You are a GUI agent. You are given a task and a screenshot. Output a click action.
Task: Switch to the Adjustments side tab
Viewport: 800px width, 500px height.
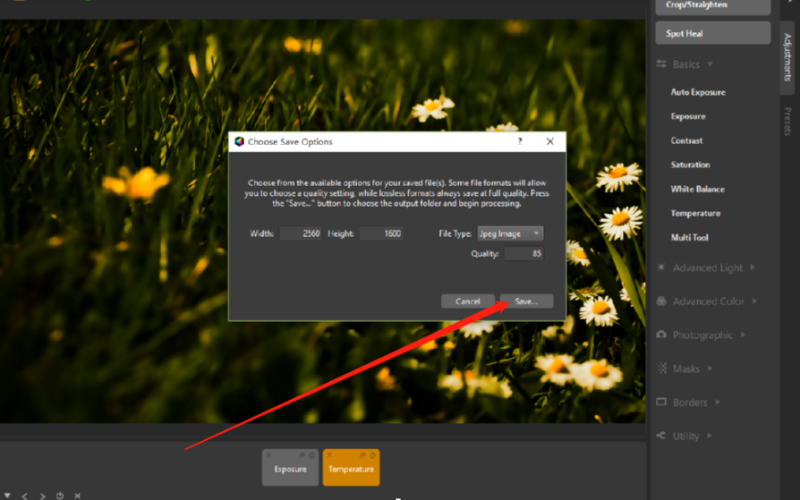(x=787, y=57)
